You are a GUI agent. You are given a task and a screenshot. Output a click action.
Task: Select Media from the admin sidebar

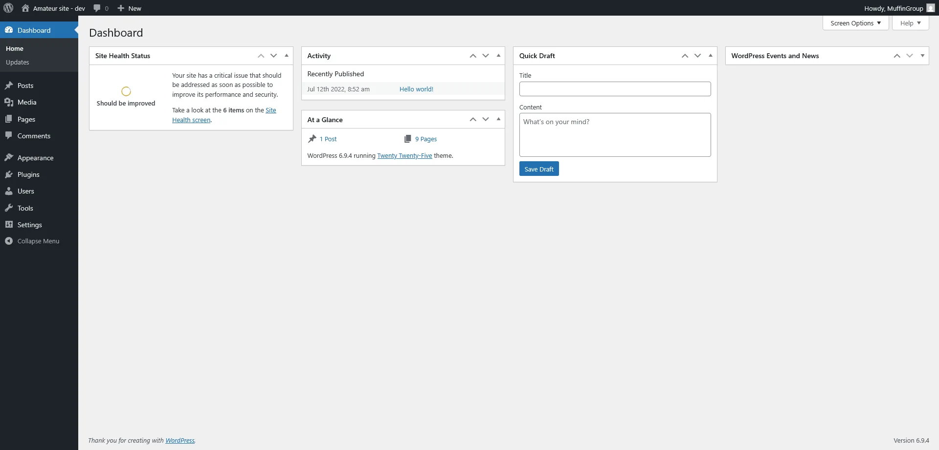(x=26, y=102)
